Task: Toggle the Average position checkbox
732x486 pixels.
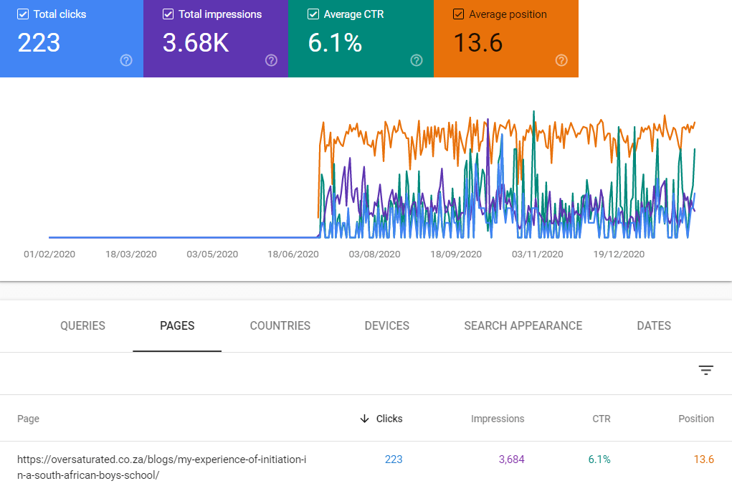Action: 459,14
